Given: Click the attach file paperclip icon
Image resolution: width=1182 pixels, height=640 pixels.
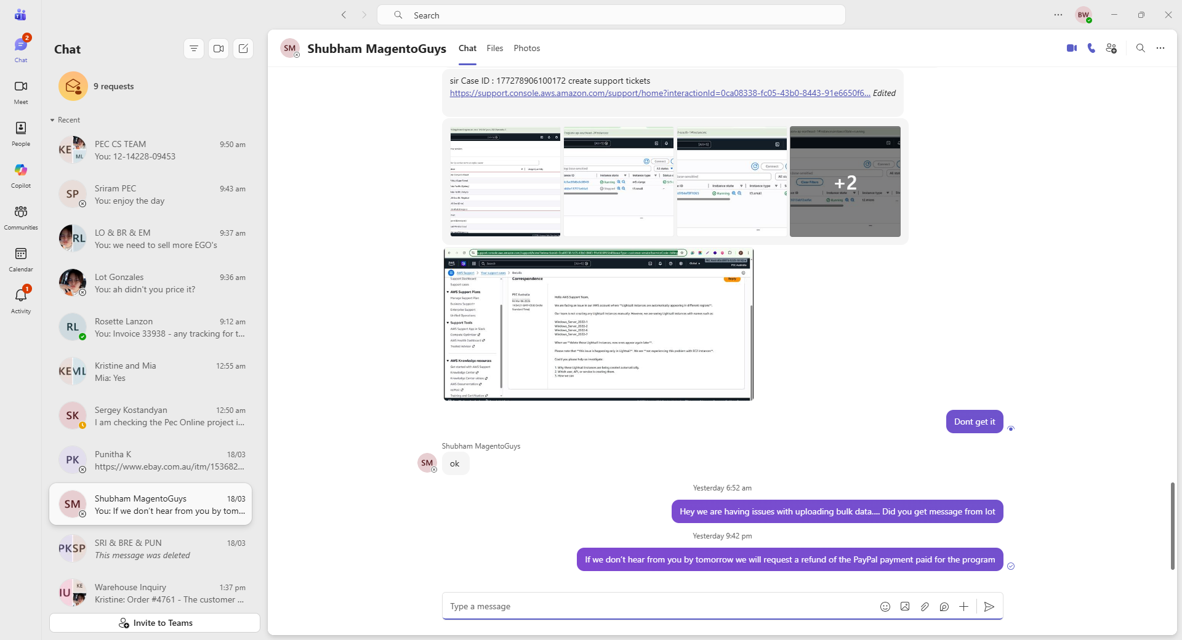Looking at the screenshot, I should click(x=924, y=607).
